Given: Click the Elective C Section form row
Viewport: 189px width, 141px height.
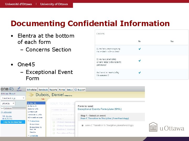Looking at the screenshot, I should pos(66,129).
